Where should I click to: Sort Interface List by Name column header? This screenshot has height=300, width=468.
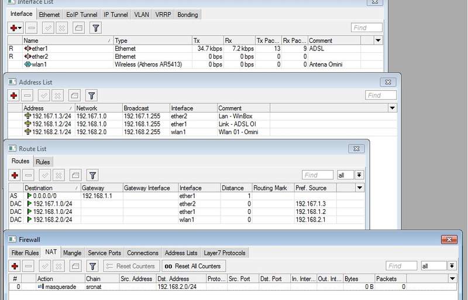68,40
